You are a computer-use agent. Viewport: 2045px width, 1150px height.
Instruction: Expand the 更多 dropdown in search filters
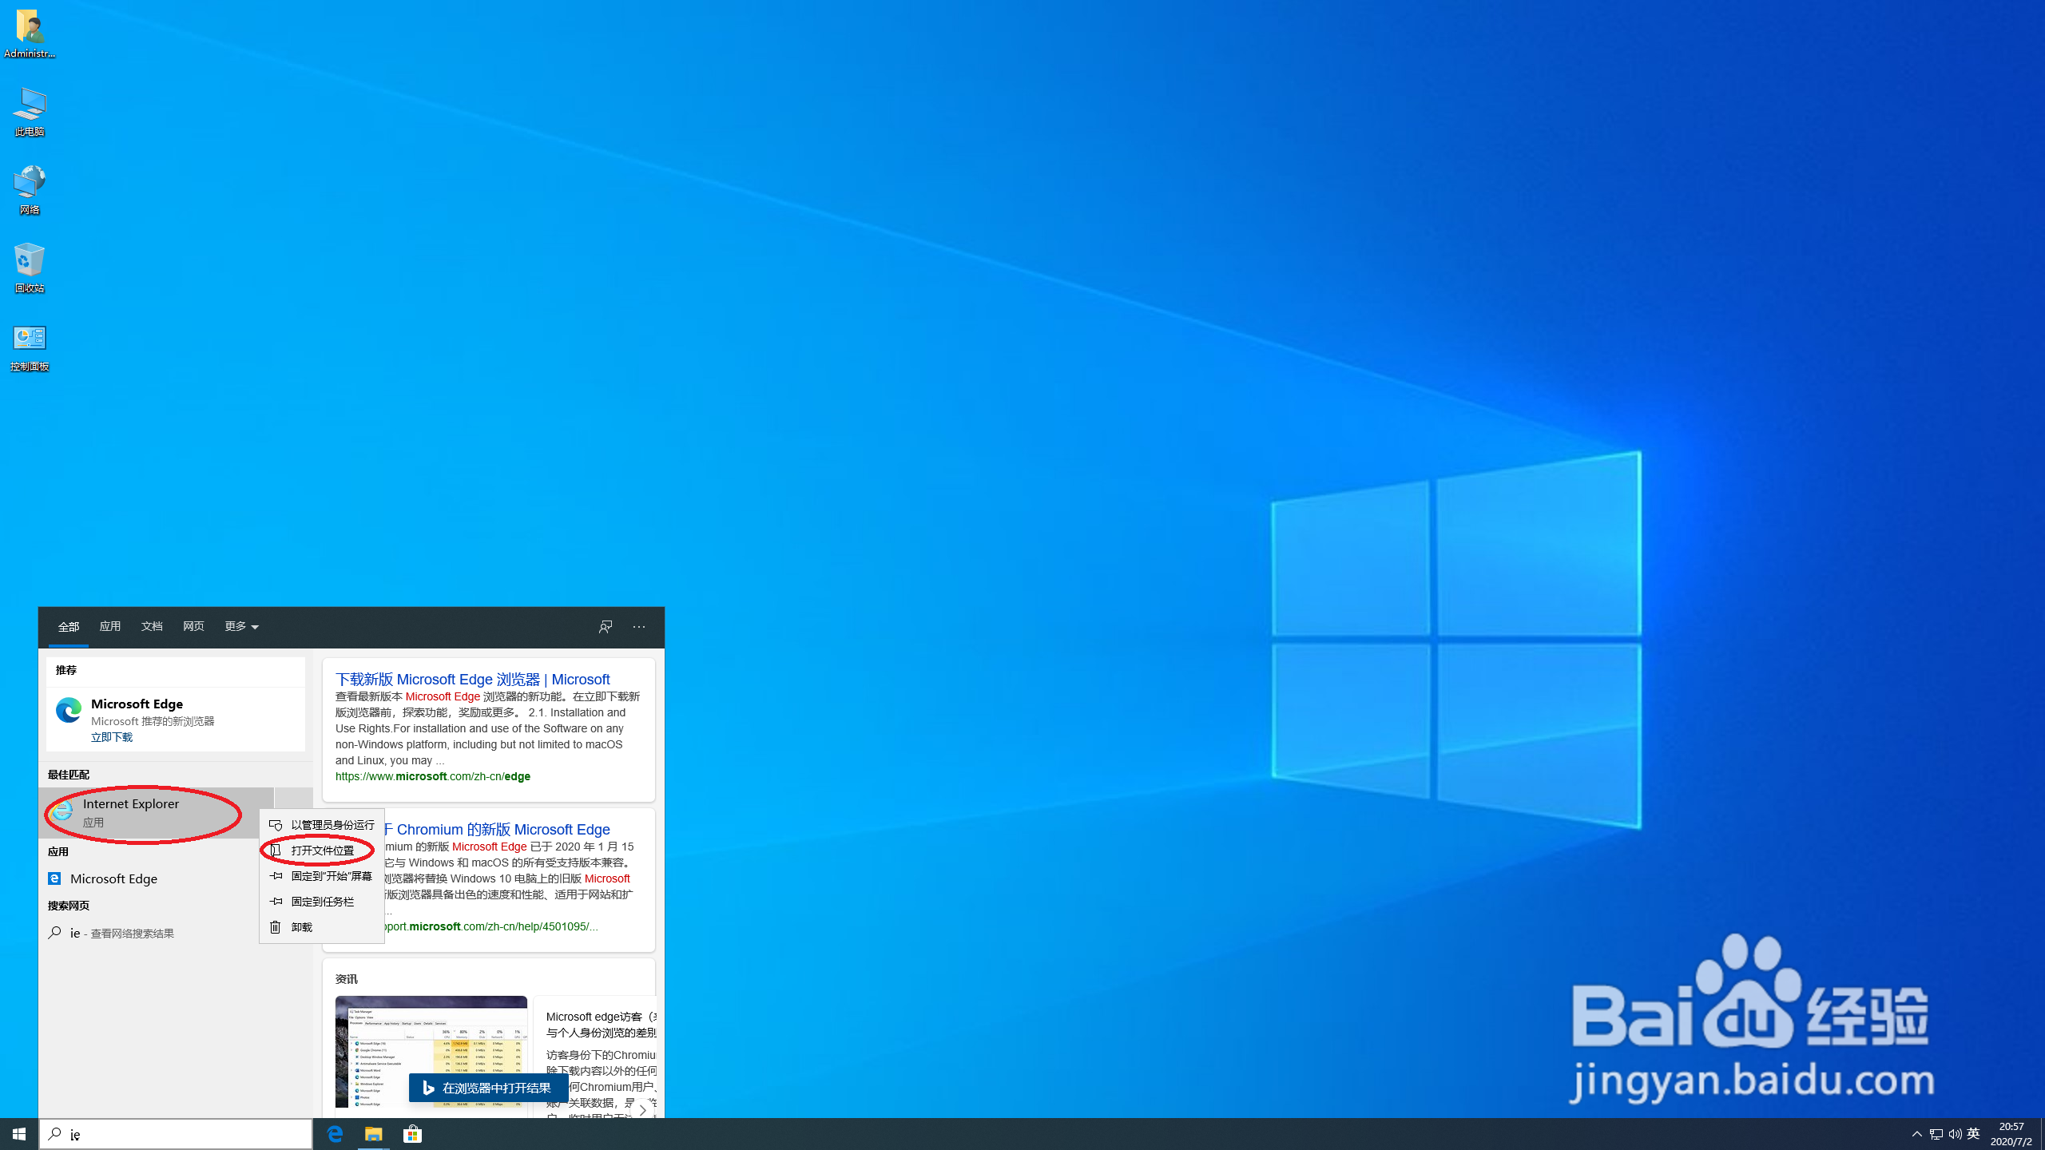[x=240, y=627]
